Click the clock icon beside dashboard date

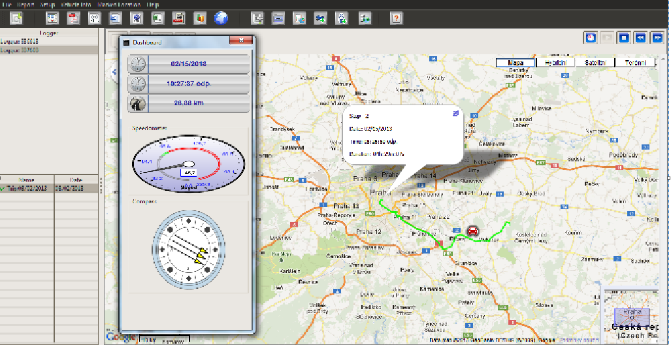pos(138,64)
